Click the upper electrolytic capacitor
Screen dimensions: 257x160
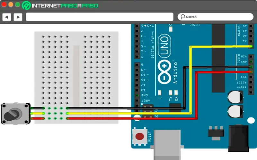click(235, 97)
